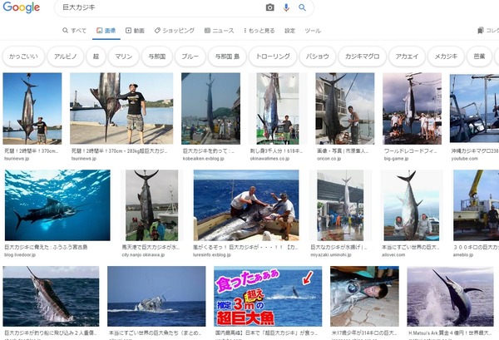
Task: Pick the メカジキ filter chip
Action: click(446, 57)
